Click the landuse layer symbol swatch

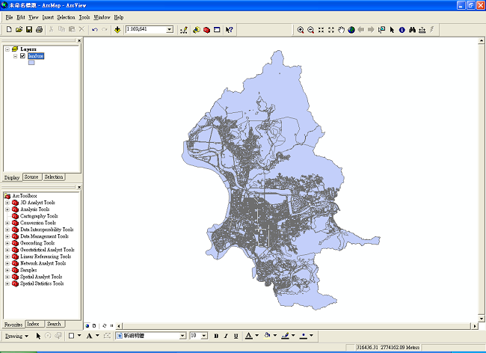tap(31, 64)
